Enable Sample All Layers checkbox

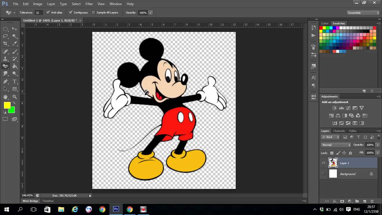(x=93, y=13)
